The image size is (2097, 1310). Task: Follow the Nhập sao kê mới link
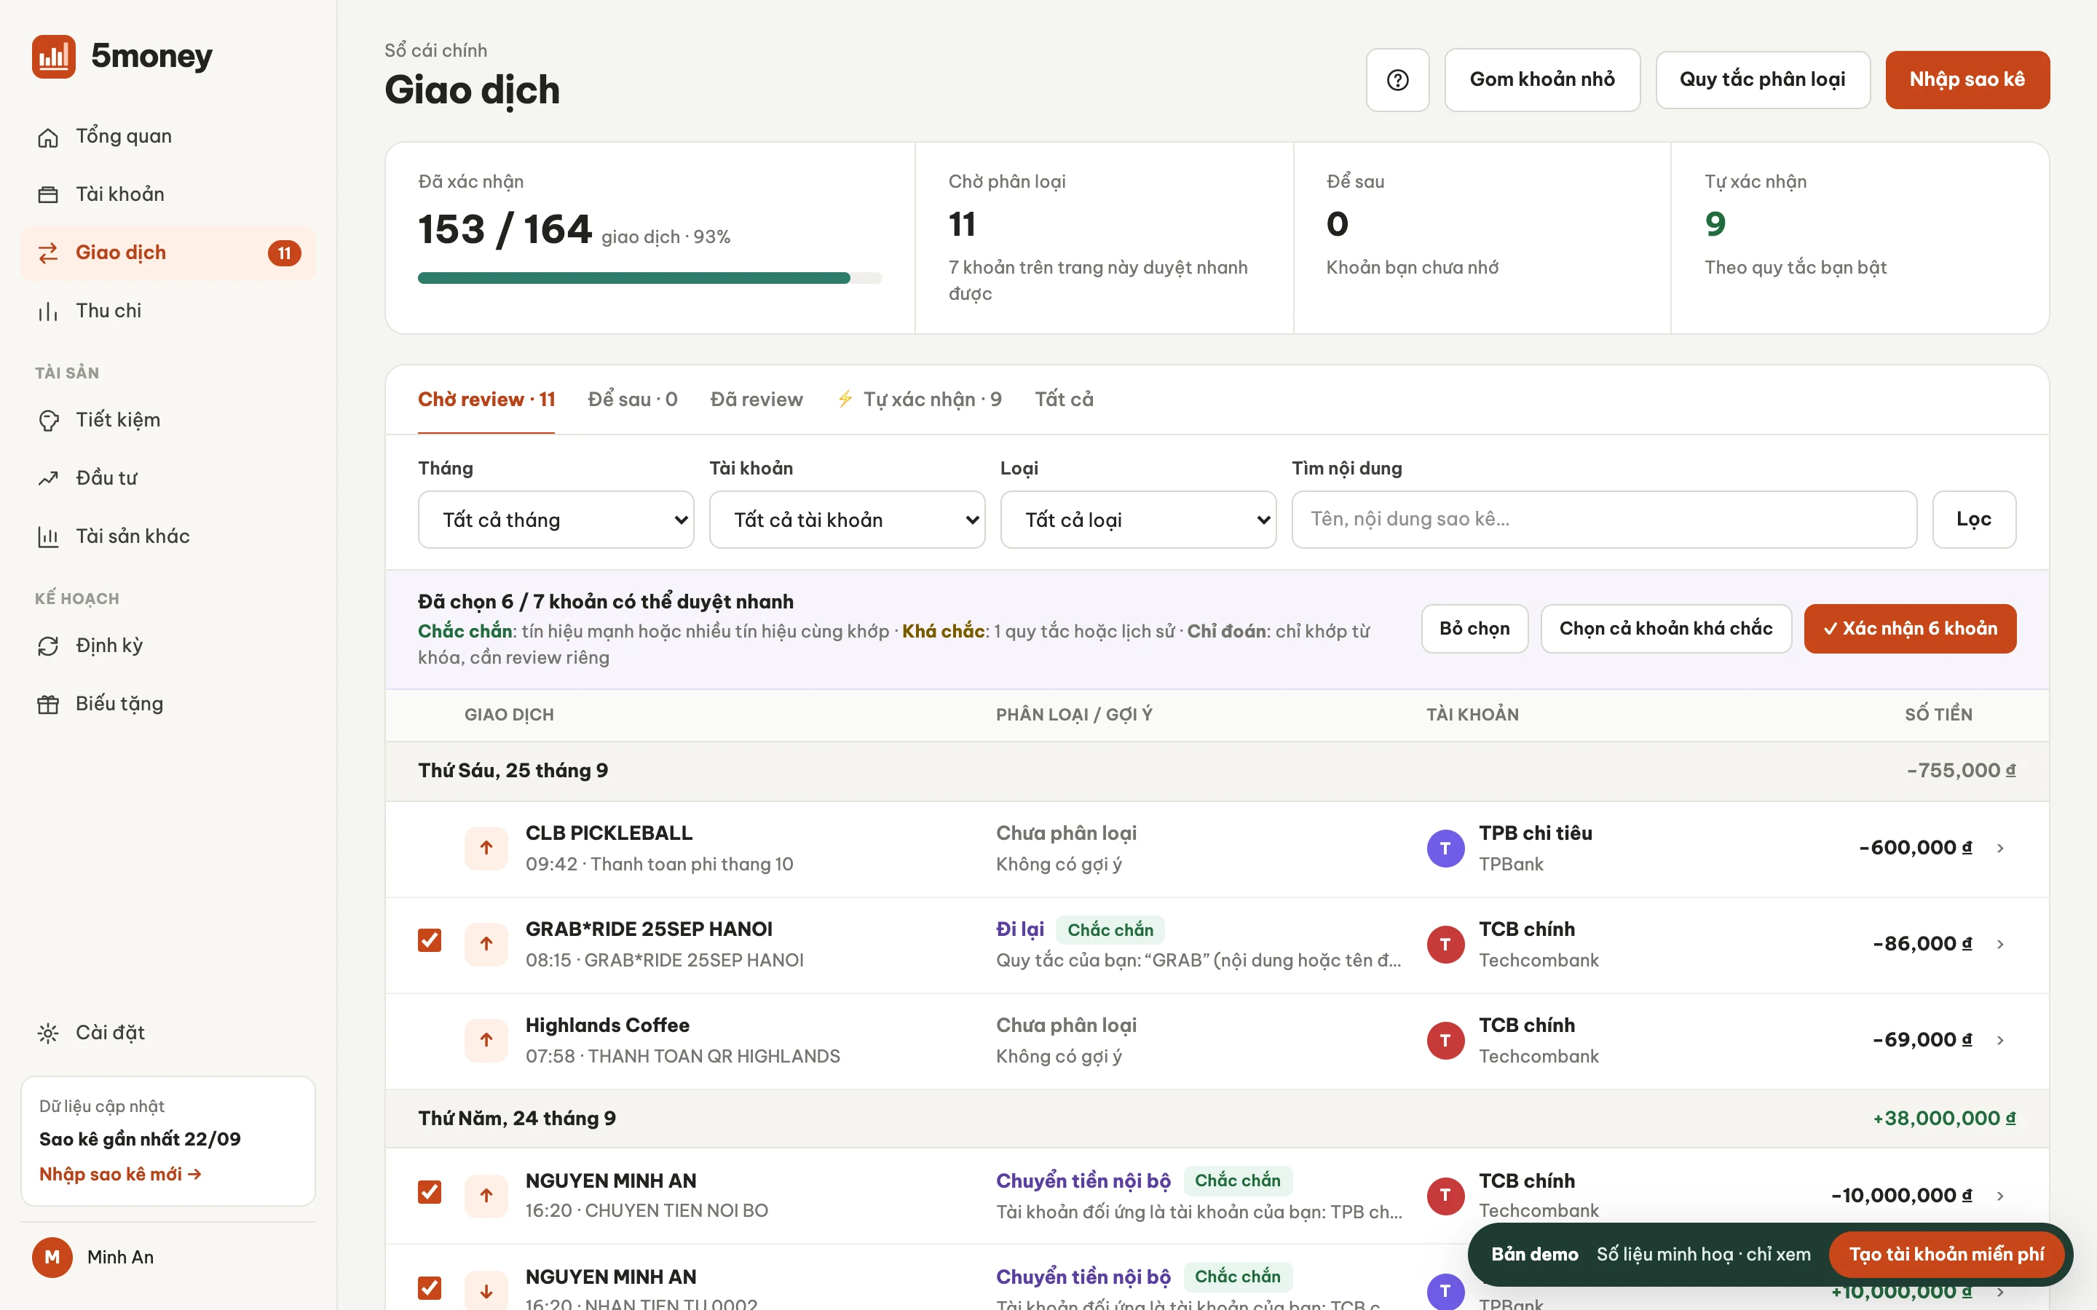click(x=120, y=1175)
